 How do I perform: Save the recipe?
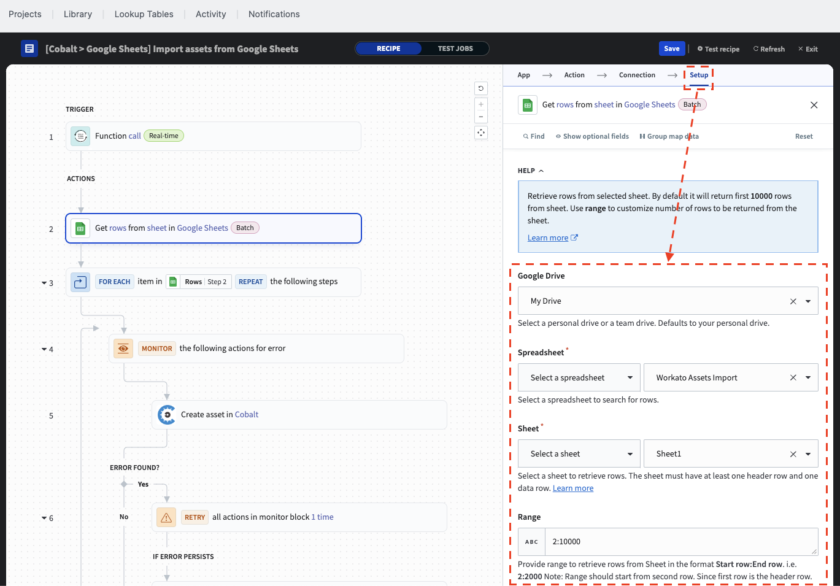(x=672, y=48)
